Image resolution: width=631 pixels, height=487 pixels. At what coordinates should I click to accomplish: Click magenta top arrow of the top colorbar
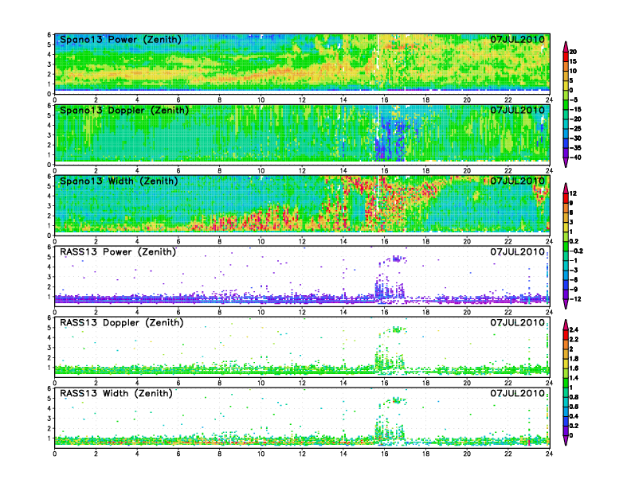click(x=566, y=46)
